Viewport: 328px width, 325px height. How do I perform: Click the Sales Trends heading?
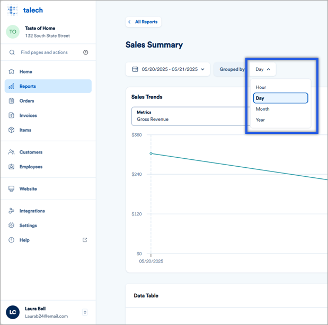(147, 97)
